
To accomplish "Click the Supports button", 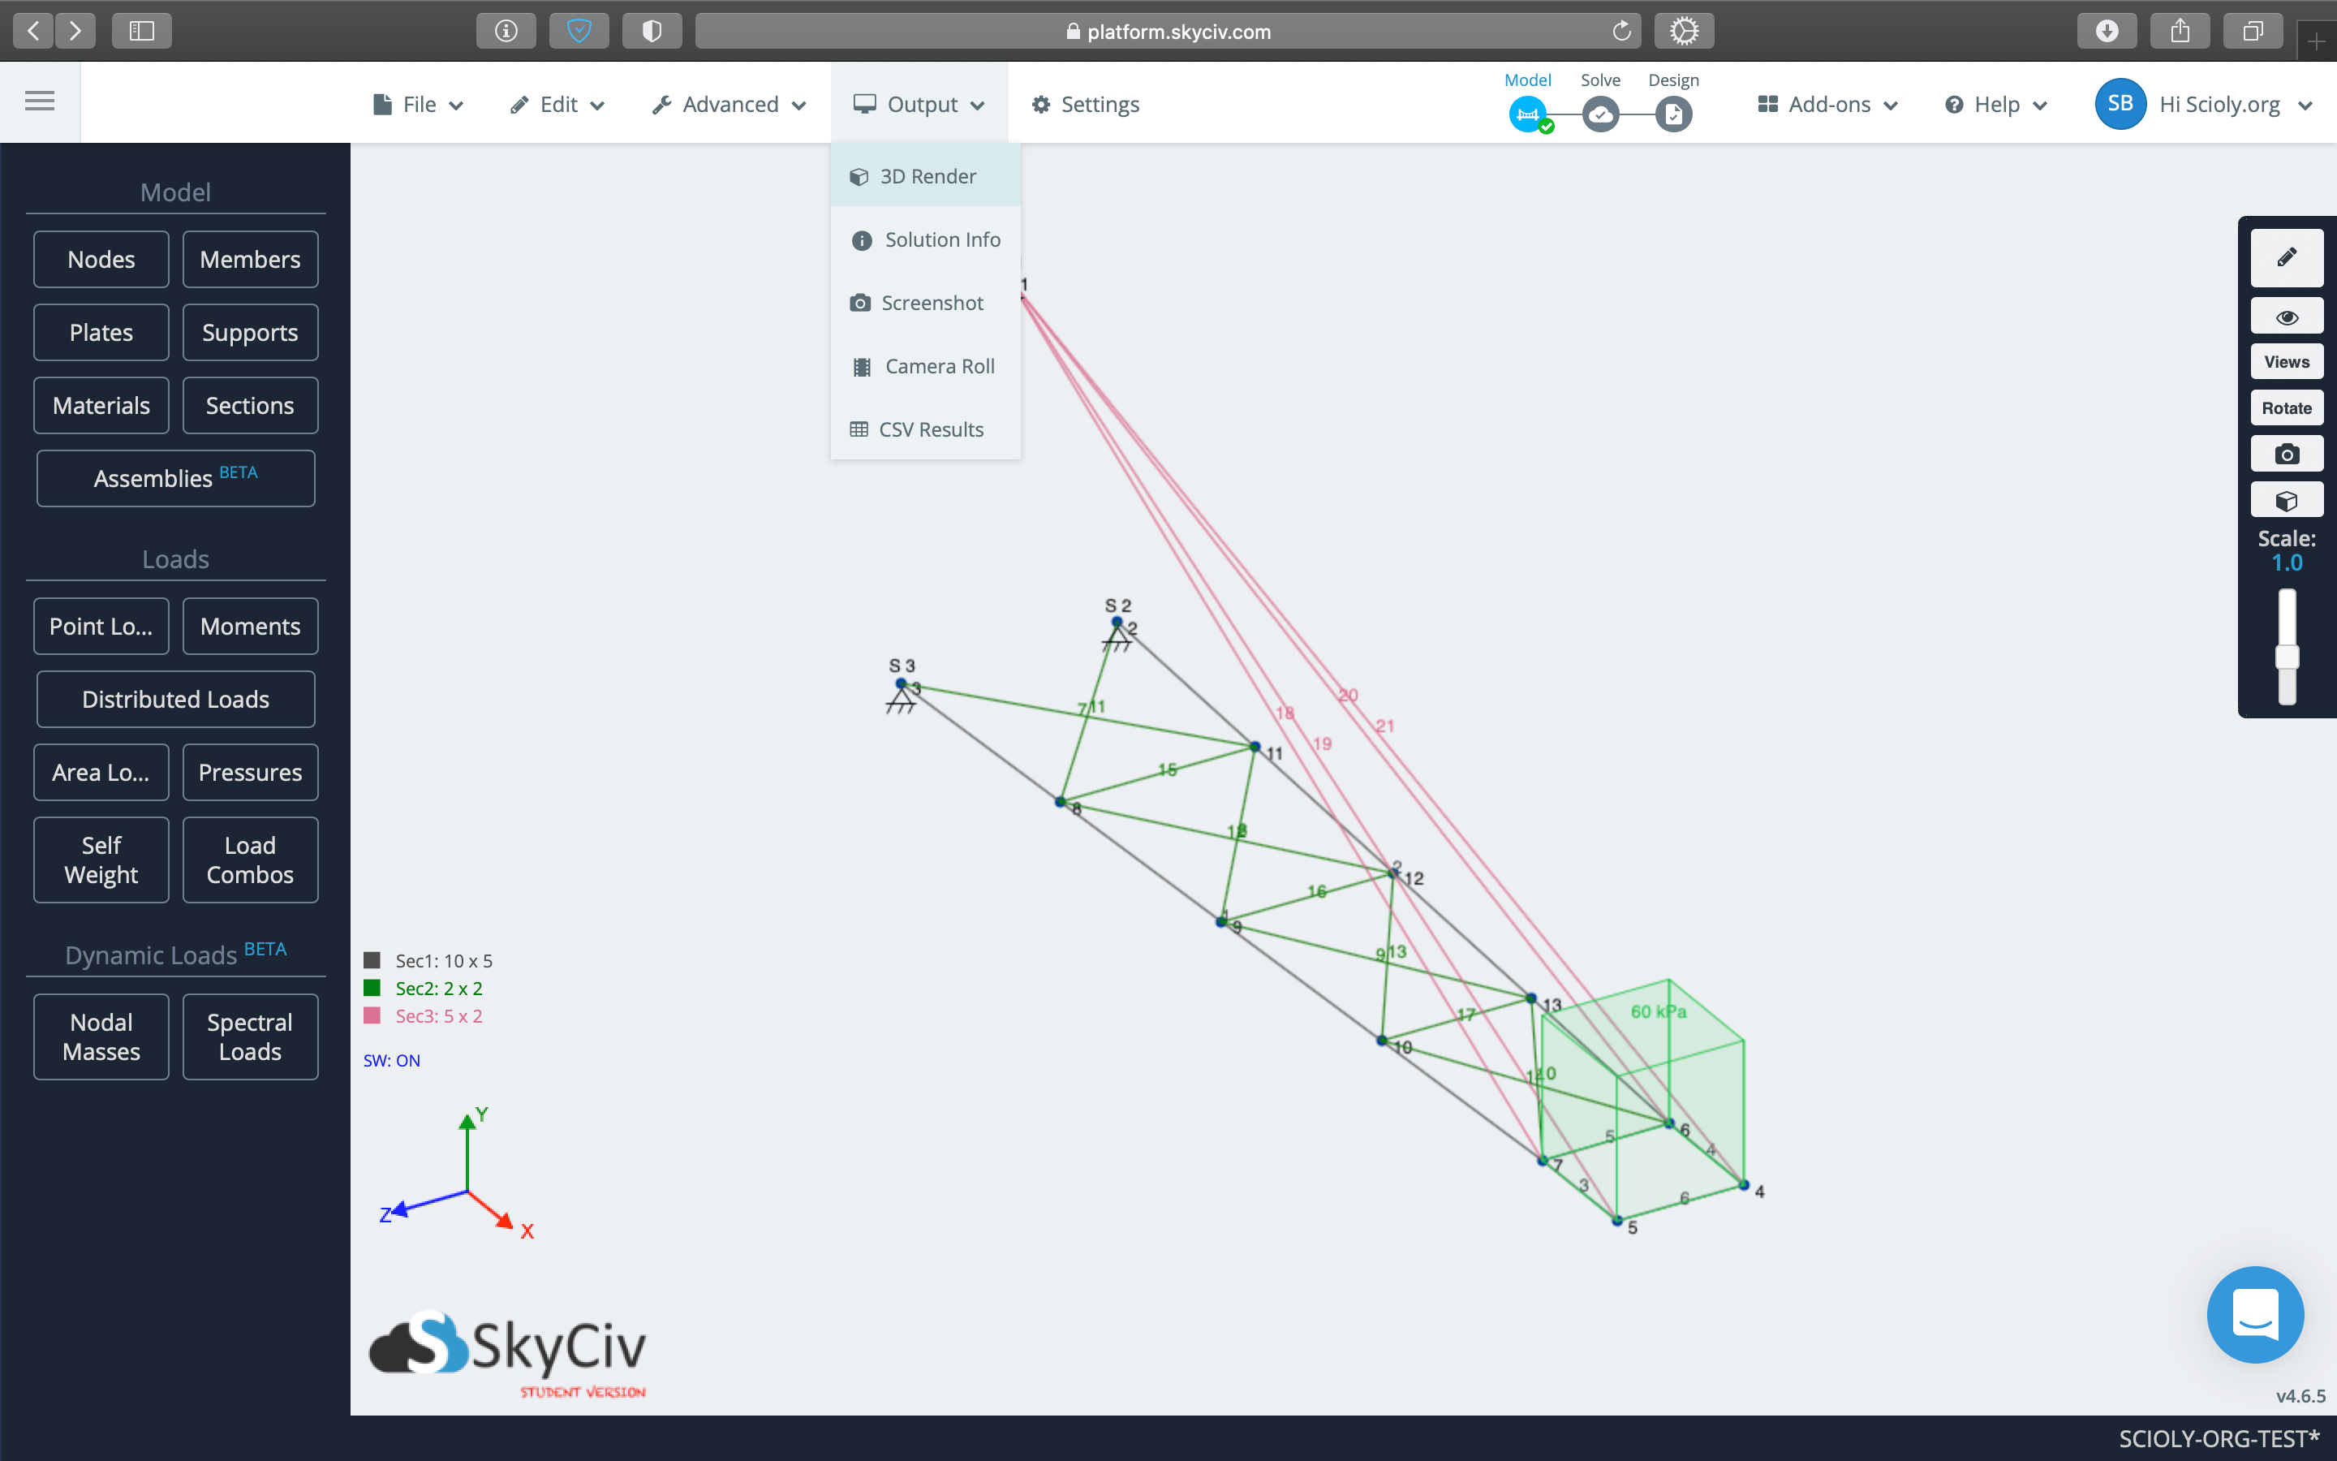I will coord(250,333).
